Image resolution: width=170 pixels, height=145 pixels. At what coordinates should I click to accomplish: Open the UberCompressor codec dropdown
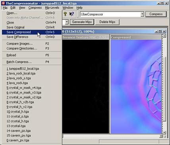point(142,14)
